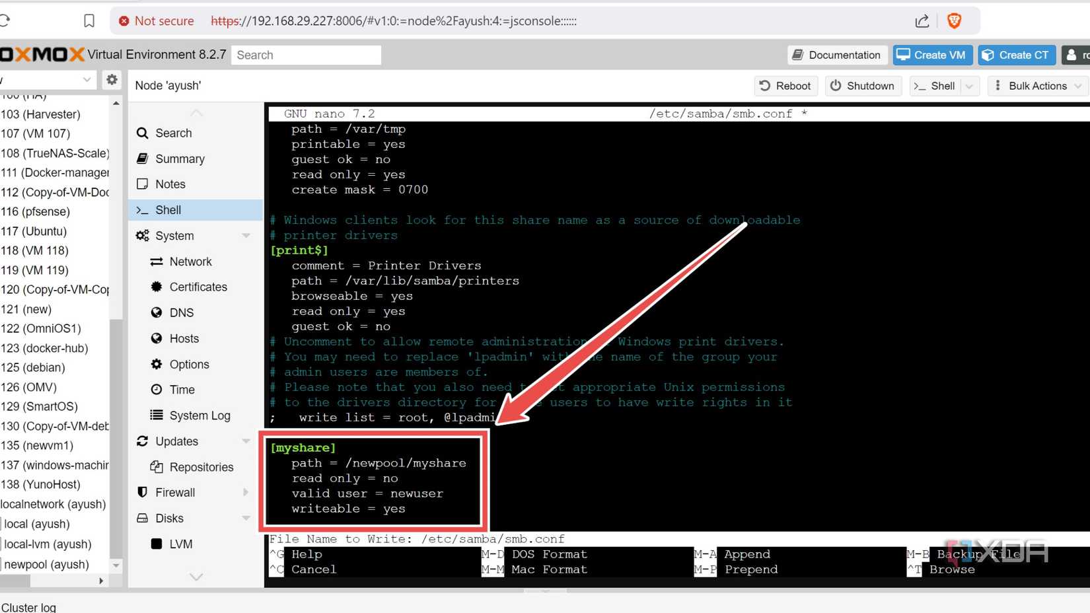The image size is (1090, 613).
Task: Select newpool (ayush) storage
Action: [x=46, y=565]
